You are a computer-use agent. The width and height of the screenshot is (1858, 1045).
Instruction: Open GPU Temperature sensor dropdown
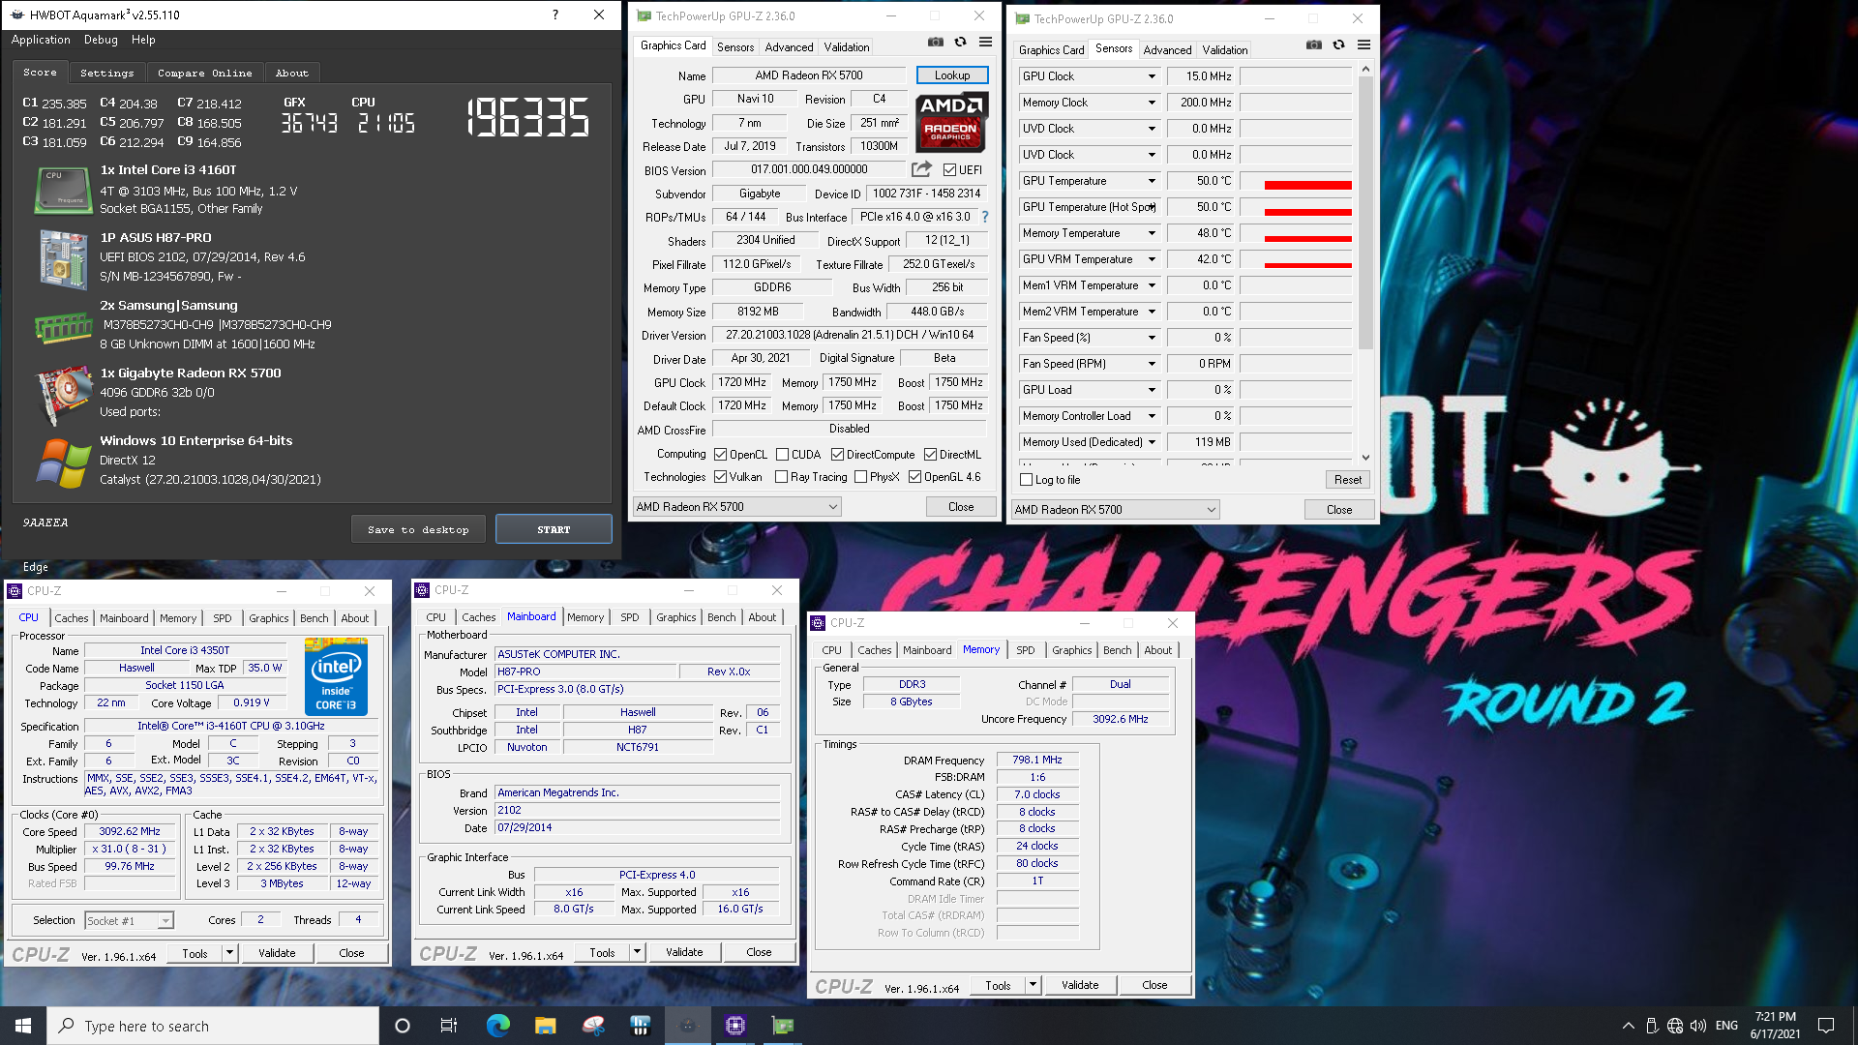coord(1152,181)
